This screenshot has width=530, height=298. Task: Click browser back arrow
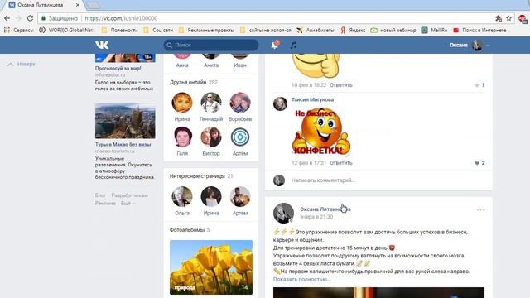(7, 18)
